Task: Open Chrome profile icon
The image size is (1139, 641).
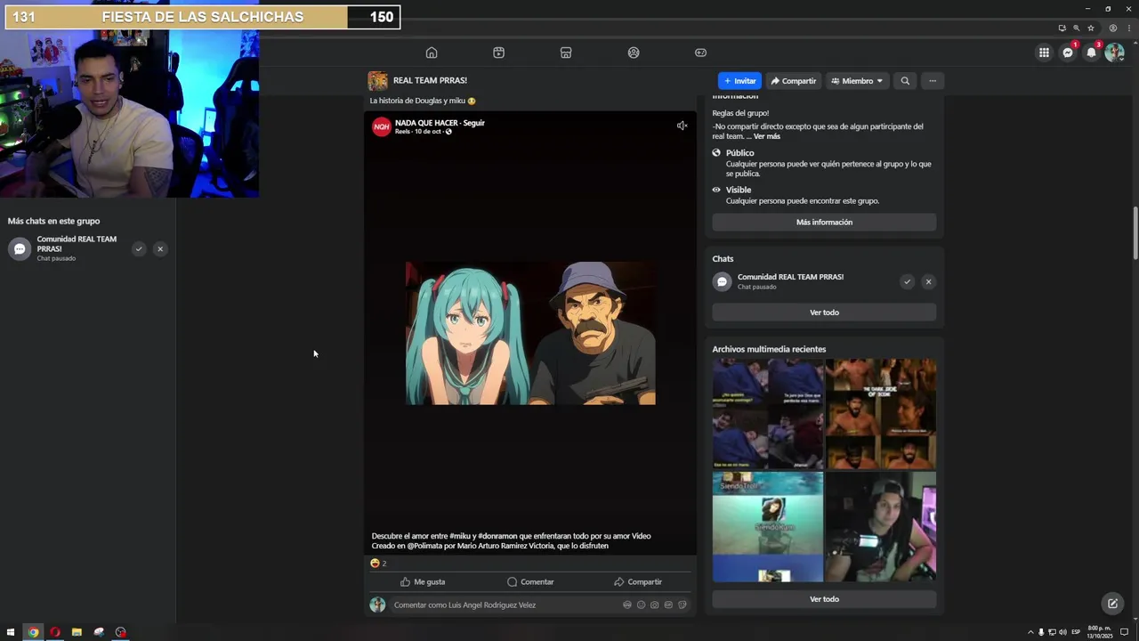Action: pyautogui.click(x=1112, y=28)
